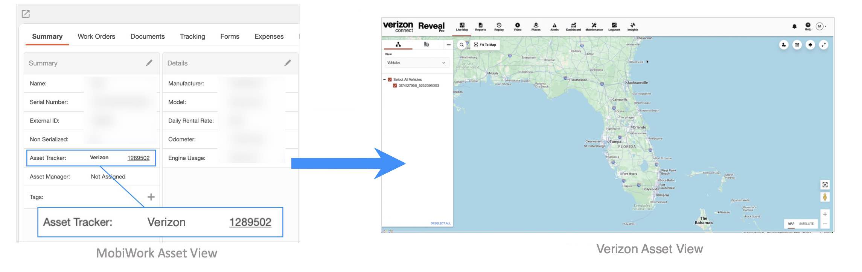Open the Maintenance wrench icon
862x272 pixels.
[x=594, y=26]
